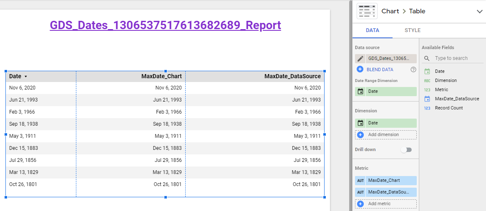Click the search magnifier icon in Available Fields
Screen dimensions: 486x211
pos(427,58)
